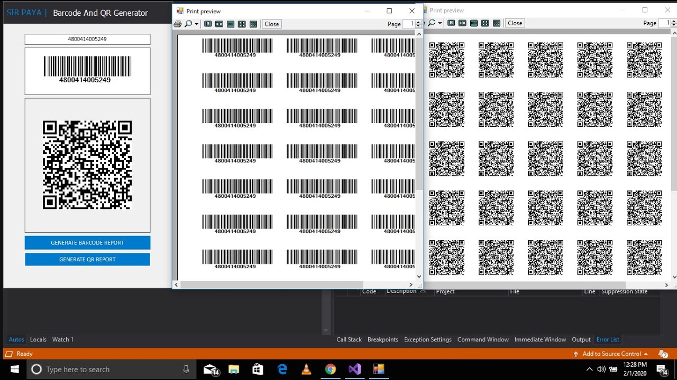This screenshot has width=677, height=380.
Task: Open Command Window tab
Action: [483, 339]
